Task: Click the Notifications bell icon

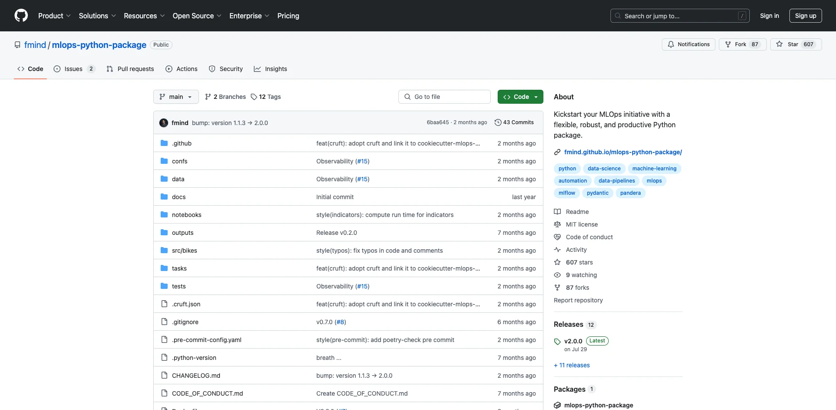Action: click(x=671, y=44)
